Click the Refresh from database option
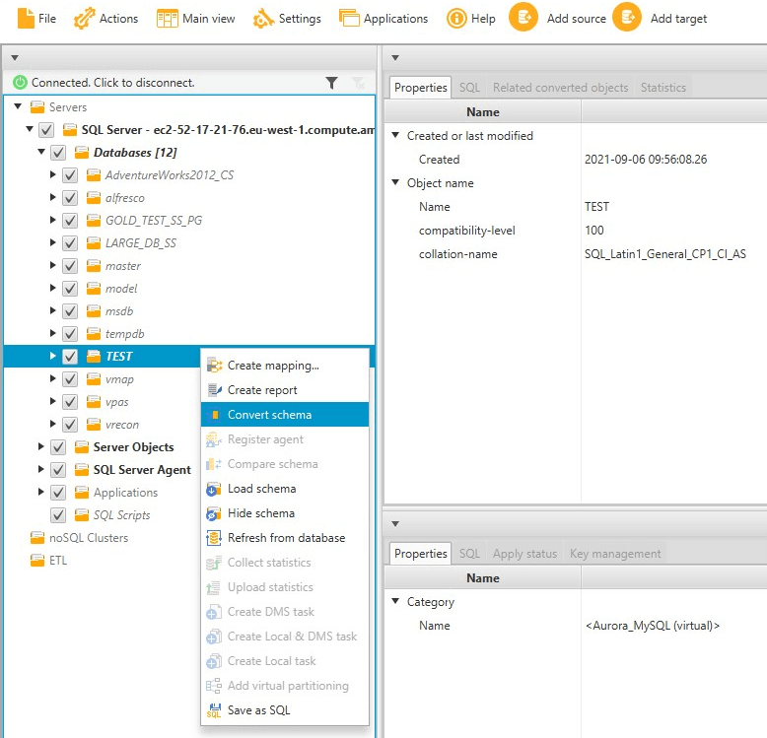This screenshot has width=767, height=738. click(x=286, y=538)
